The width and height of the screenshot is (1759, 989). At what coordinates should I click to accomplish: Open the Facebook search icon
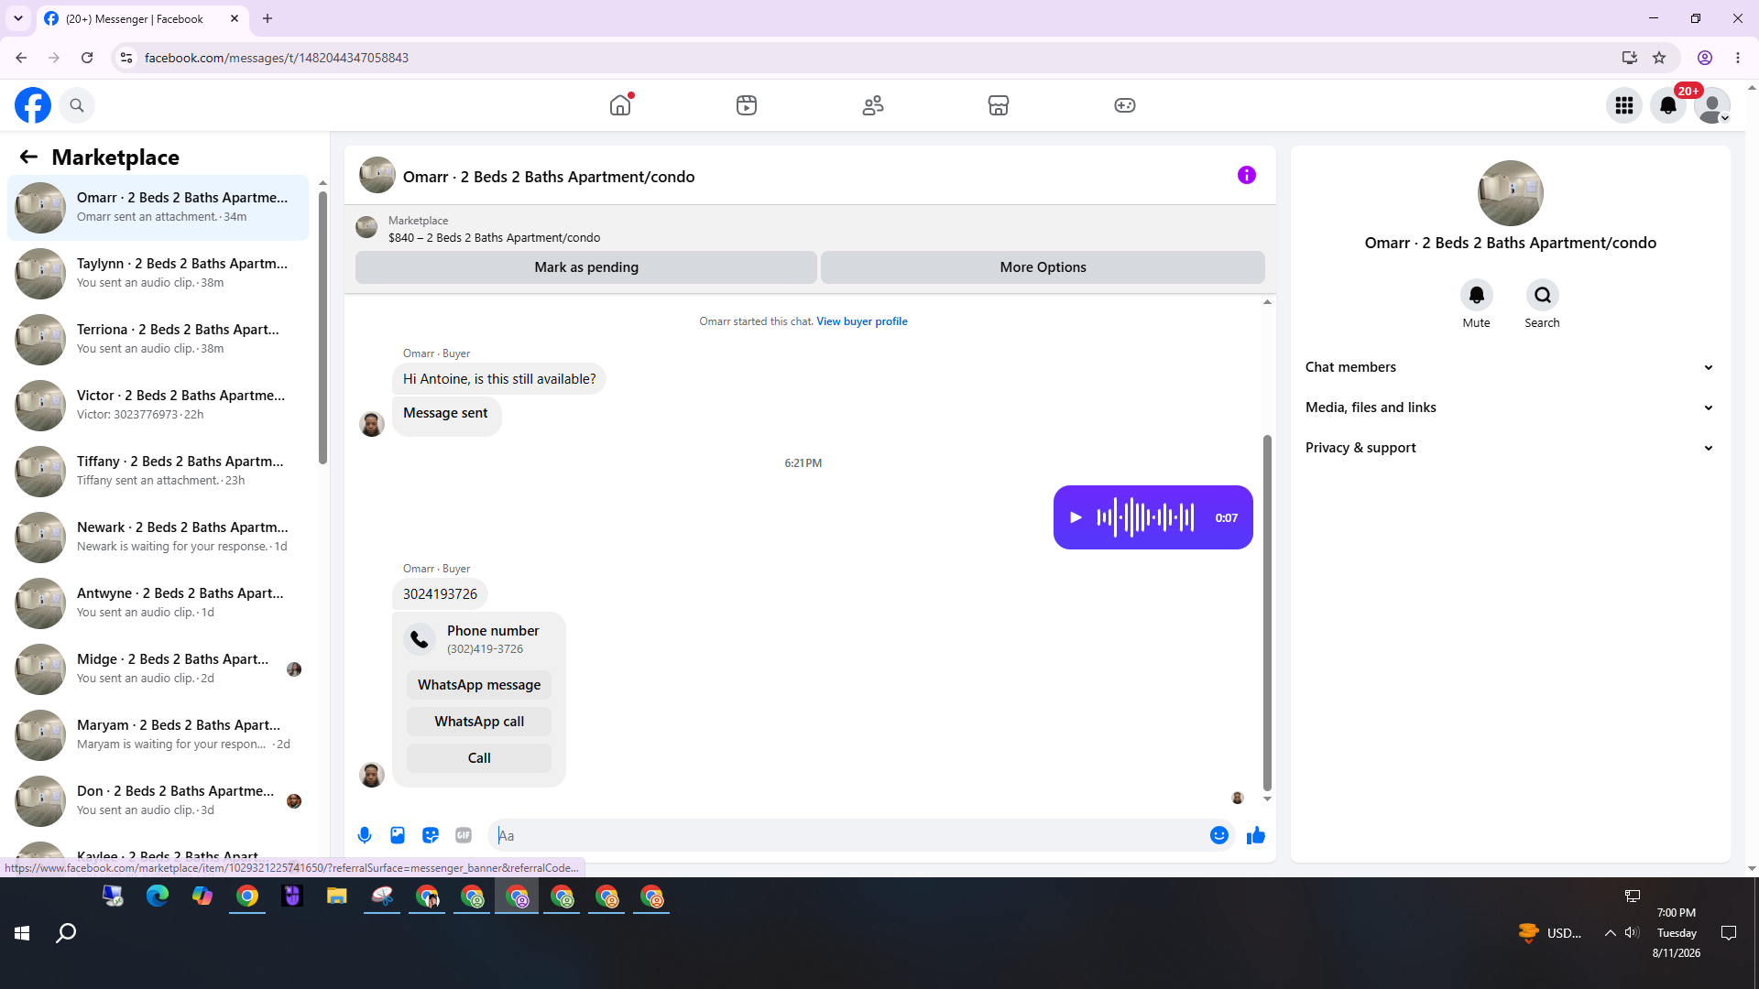pyautogui.click(x=77, y=105)
